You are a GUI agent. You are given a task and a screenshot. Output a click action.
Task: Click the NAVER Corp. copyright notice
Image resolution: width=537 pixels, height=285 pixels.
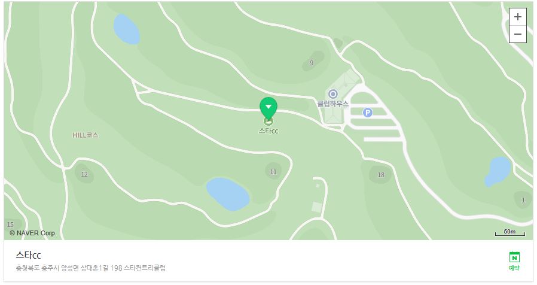[x=33, y=233]
